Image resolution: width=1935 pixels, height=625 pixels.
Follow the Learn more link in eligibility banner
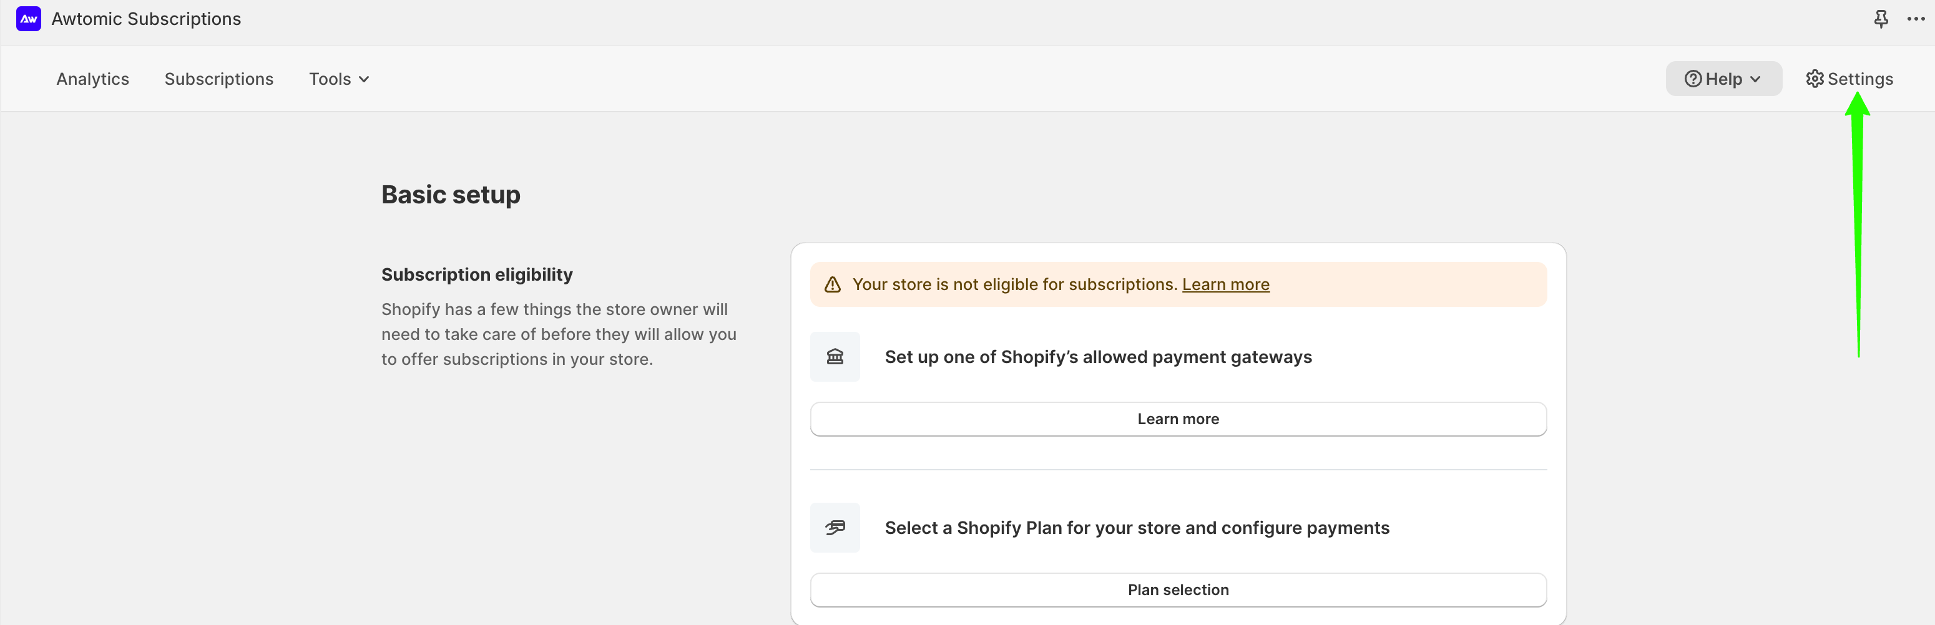pos(1225,284)
